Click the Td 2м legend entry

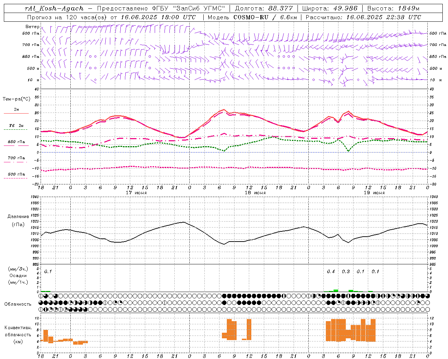coord(16,126)
